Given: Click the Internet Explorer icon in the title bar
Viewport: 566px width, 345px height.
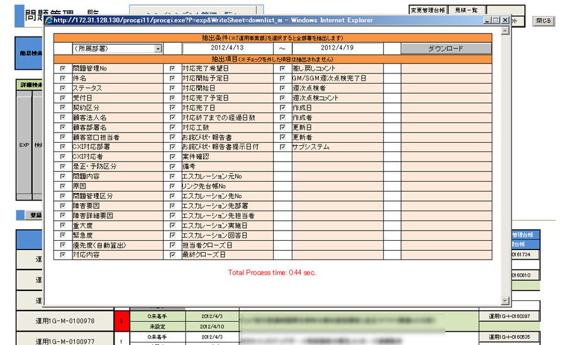Looking at the screenshot, I should click(x=48, y=21).
